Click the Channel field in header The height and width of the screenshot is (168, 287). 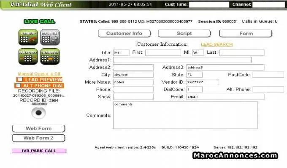(x=268, y=5)
